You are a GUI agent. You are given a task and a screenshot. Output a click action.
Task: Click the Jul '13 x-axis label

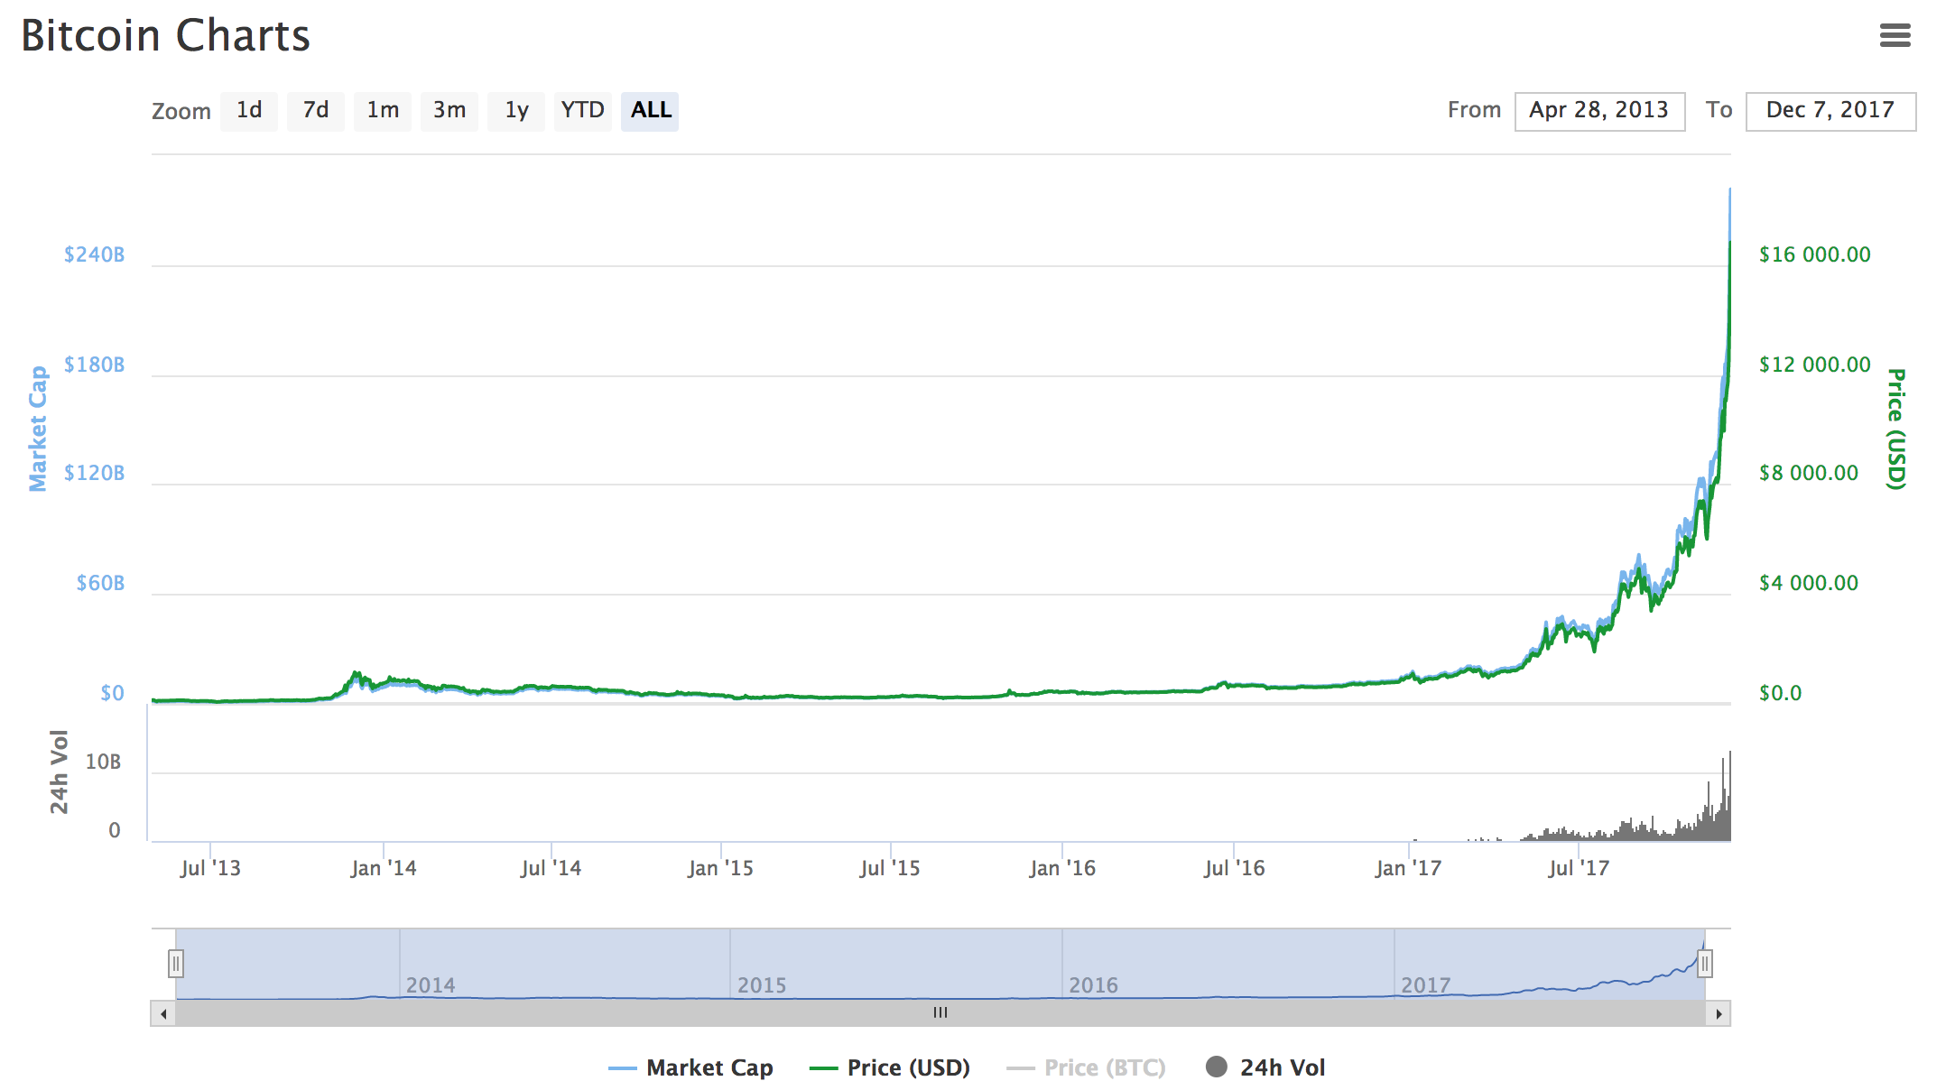(x=210, y=868)
